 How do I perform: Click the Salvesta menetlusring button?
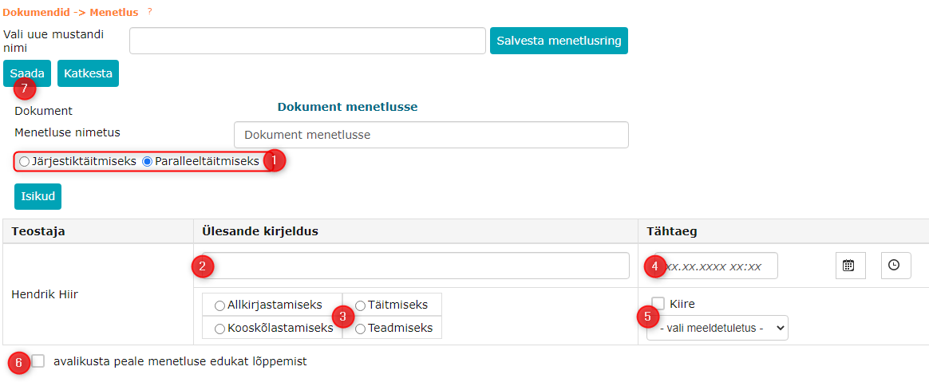coord(559,41)
